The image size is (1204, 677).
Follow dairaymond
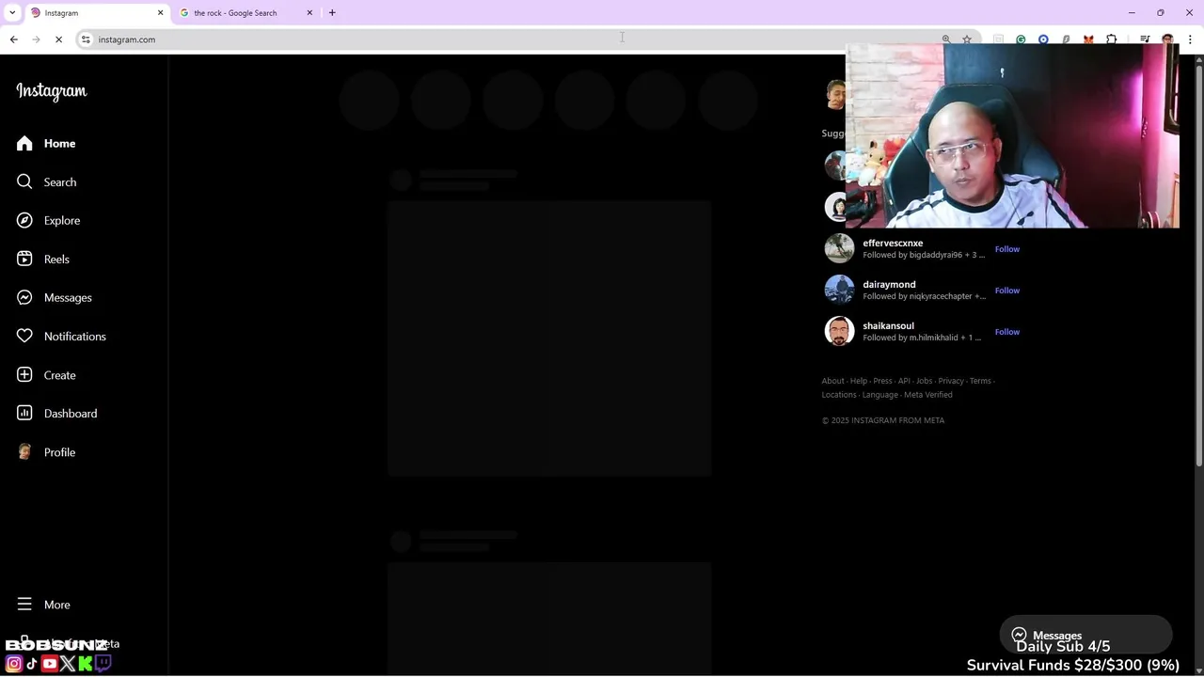(1007, 291)
